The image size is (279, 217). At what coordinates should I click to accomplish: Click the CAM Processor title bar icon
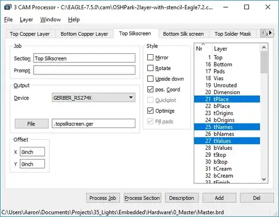pos(8,7)
